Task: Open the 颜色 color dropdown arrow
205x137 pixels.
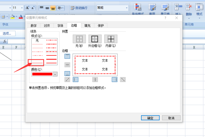Action: tap(55, 74)
